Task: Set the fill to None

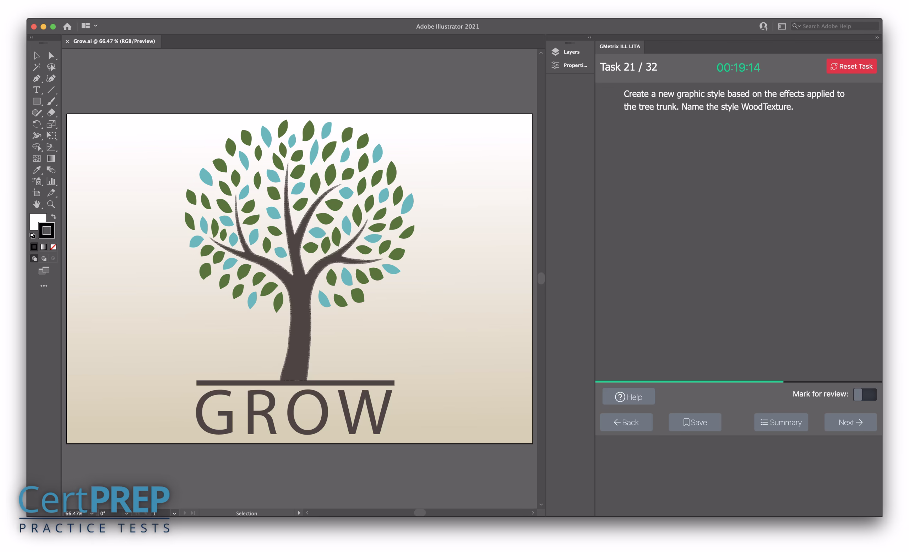Action: [53, 247]
